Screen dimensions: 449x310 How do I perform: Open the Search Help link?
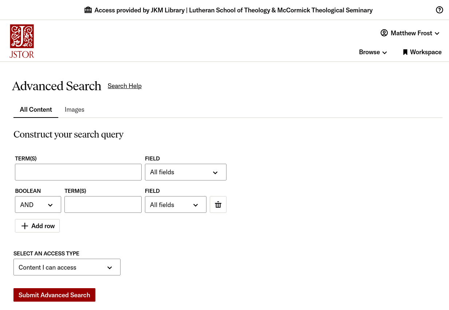coord(125,86)
